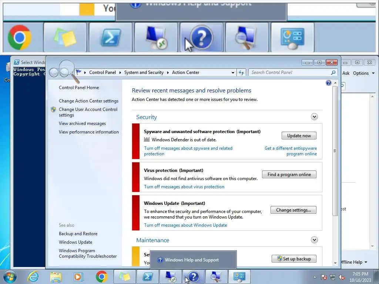Go to System and Security breadcrumb
The height and width of the screenshot is (284, 379).
[x=144, y=72]
